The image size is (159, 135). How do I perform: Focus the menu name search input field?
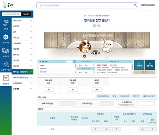coord(12,14)
